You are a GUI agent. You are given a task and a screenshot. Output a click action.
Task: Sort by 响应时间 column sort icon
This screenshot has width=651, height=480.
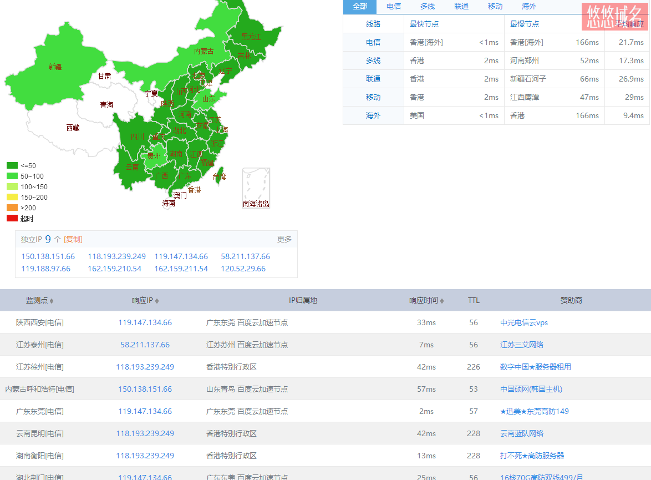(442, 301)
